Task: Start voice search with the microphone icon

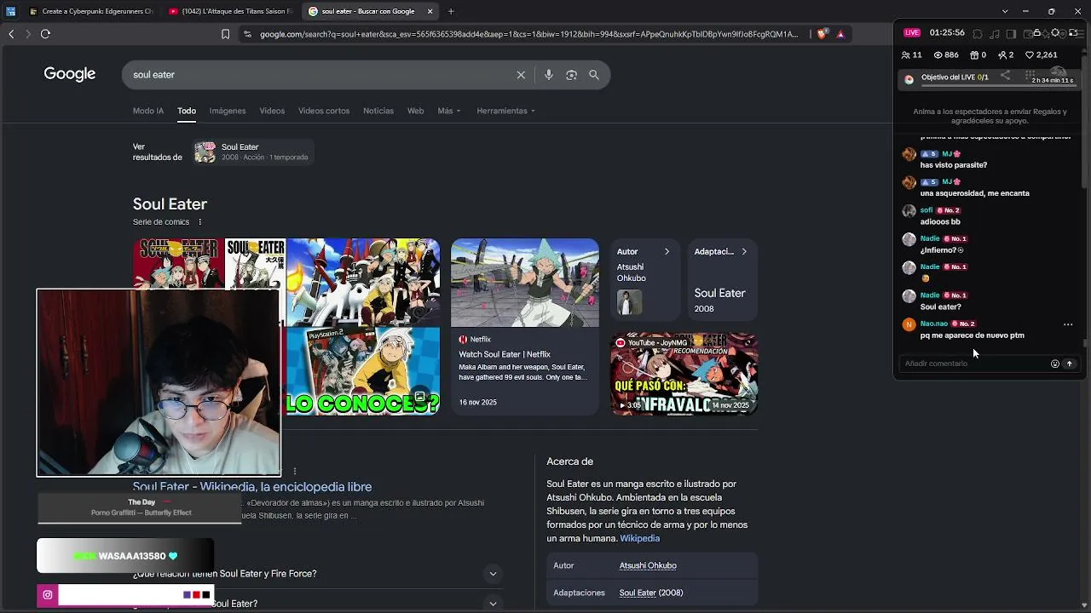Action: click(549, 75)
